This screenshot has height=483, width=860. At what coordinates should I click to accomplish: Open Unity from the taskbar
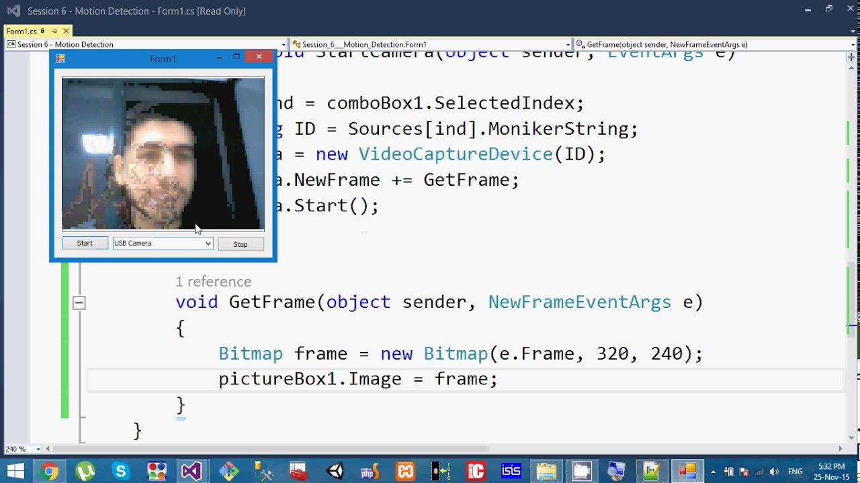coord(334,472)
